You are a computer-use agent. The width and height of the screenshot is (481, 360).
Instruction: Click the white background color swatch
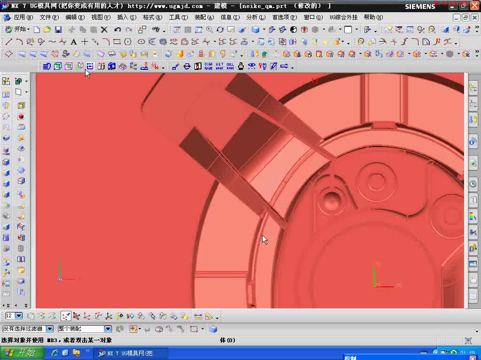(348, 30)
